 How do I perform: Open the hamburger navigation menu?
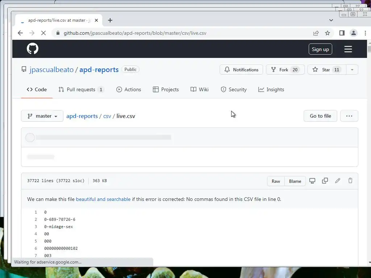pyautogui.click(x=348, y=49)
